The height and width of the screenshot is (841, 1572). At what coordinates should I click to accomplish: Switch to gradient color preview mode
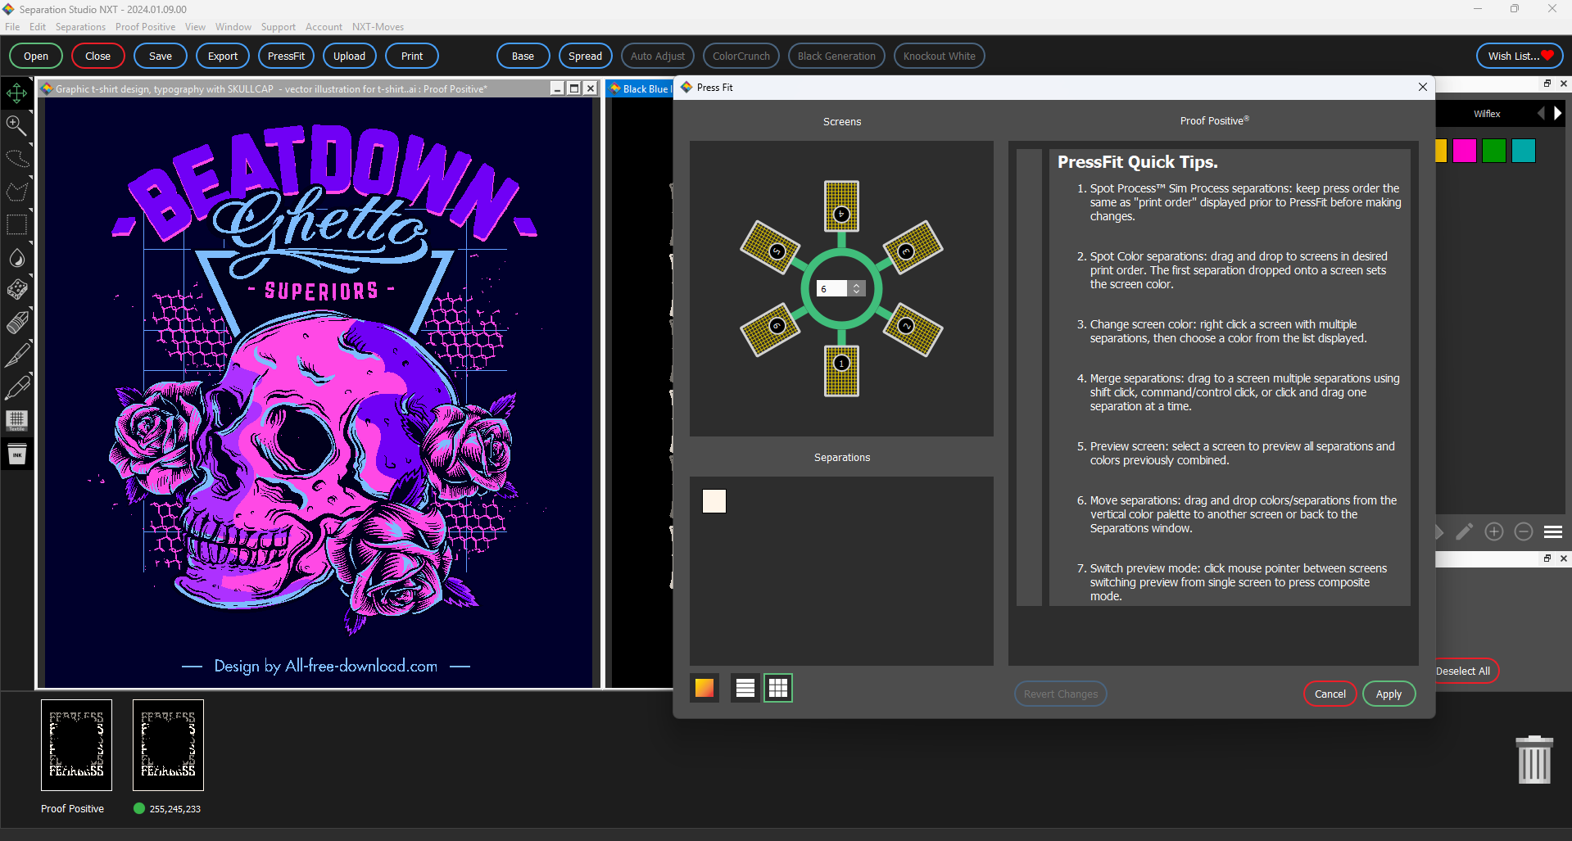click(x=704, y=688)
